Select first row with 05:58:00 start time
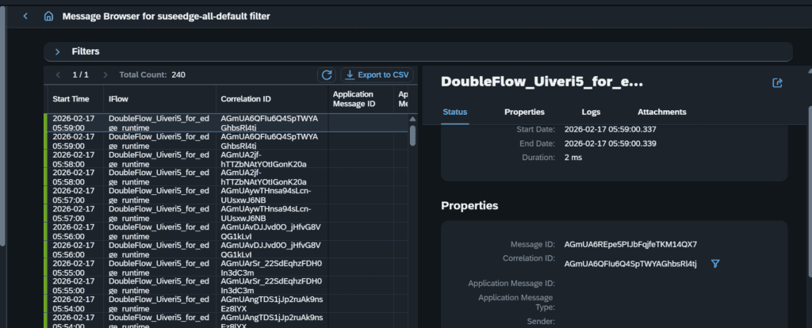812x328 pixels. [x=227, y=158]
